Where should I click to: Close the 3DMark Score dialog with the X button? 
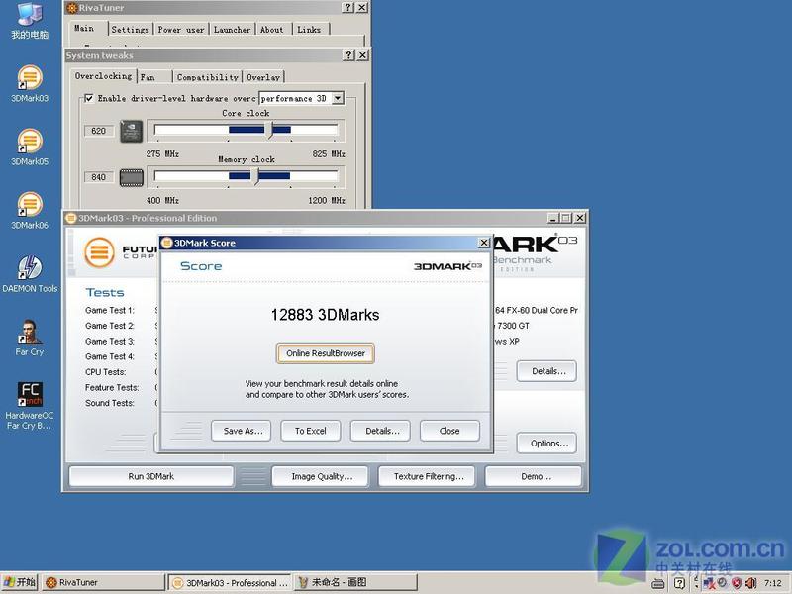pyautogui.click(x=484, y=243)
